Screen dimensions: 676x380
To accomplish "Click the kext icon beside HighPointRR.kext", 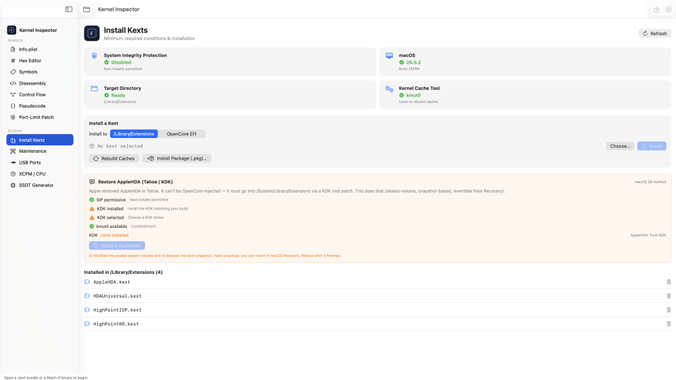I will click(x=87, y=324).
